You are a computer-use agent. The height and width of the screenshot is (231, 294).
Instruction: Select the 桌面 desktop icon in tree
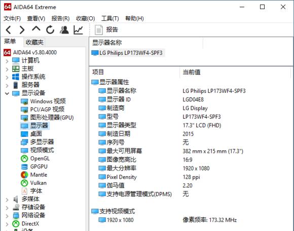point(24,134)
